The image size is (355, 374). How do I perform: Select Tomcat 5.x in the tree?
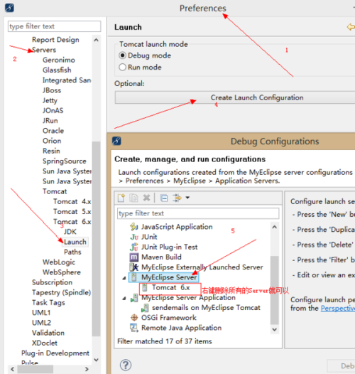click(72, 212)
